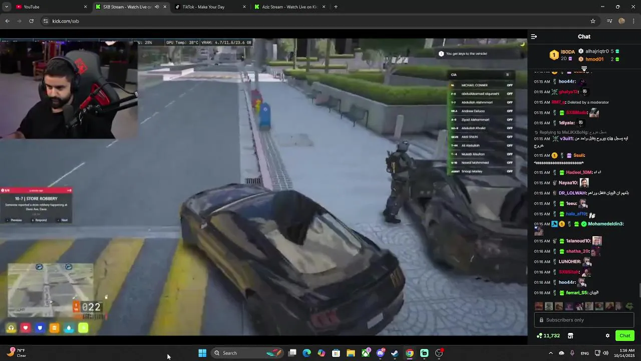Collapse chat with the arrow icon beside Chat
The width and height of the screenshot is (641, 361).
[x=534, y=37]
